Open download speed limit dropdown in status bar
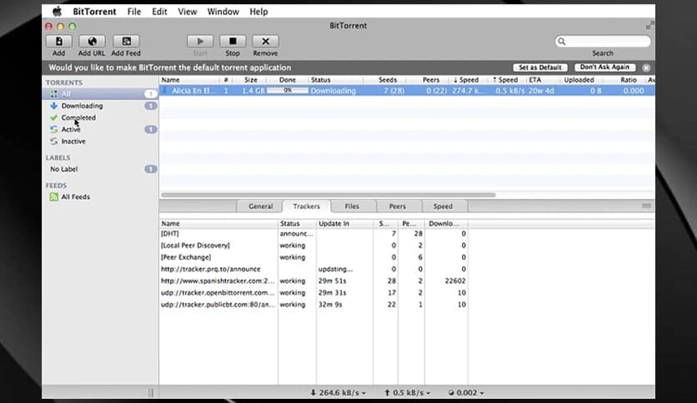697x403 pixels. point(338,393)
